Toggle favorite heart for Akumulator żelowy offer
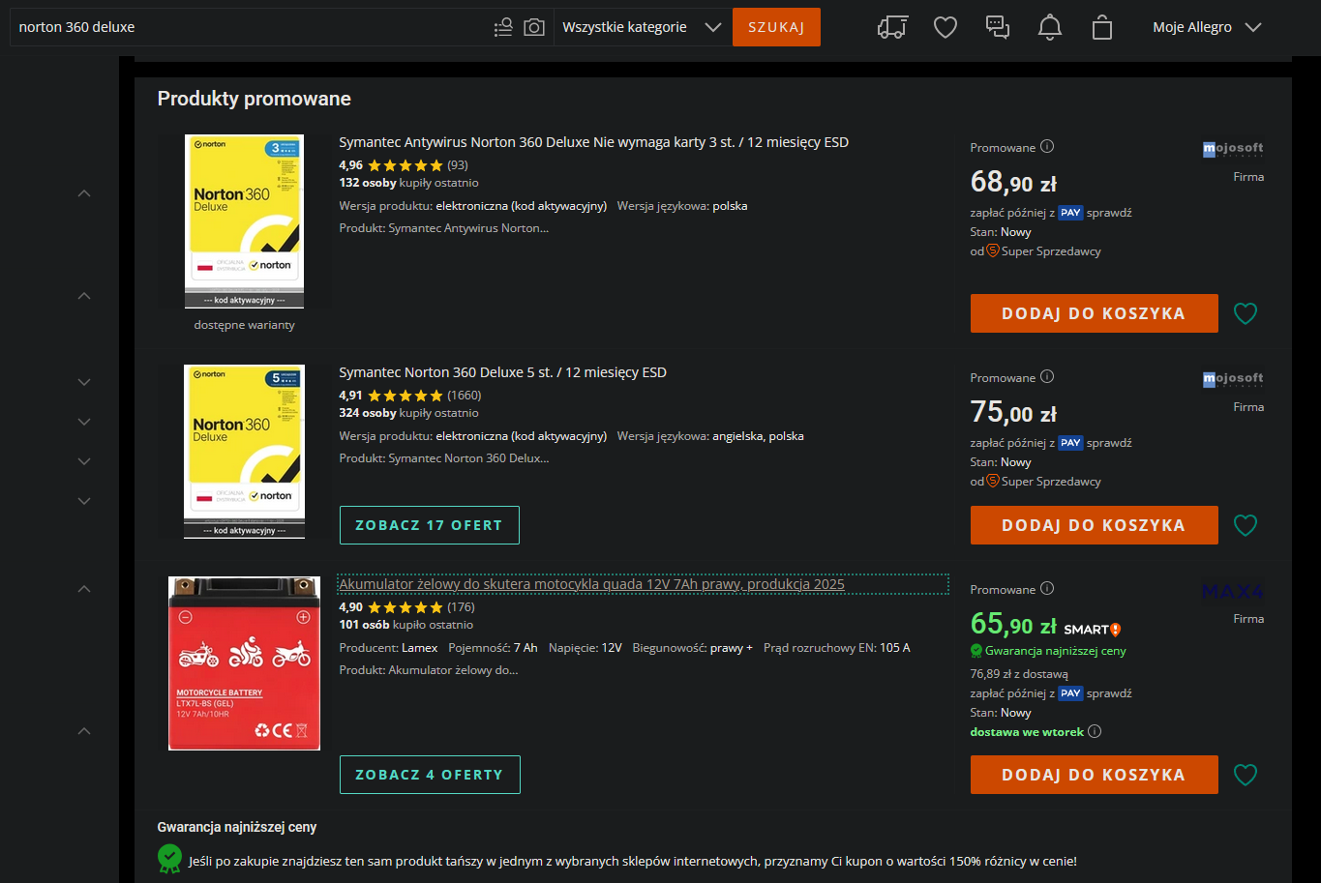The height and width of the screenshot is (883, 1321). tap(1246, 775)
